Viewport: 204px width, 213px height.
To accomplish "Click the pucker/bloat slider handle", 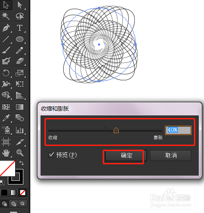I will (116, 130).
